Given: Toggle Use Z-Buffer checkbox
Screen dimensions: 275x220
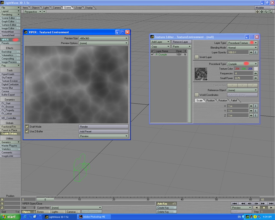Looking at the screenshot, I should [x=27, y=131].
